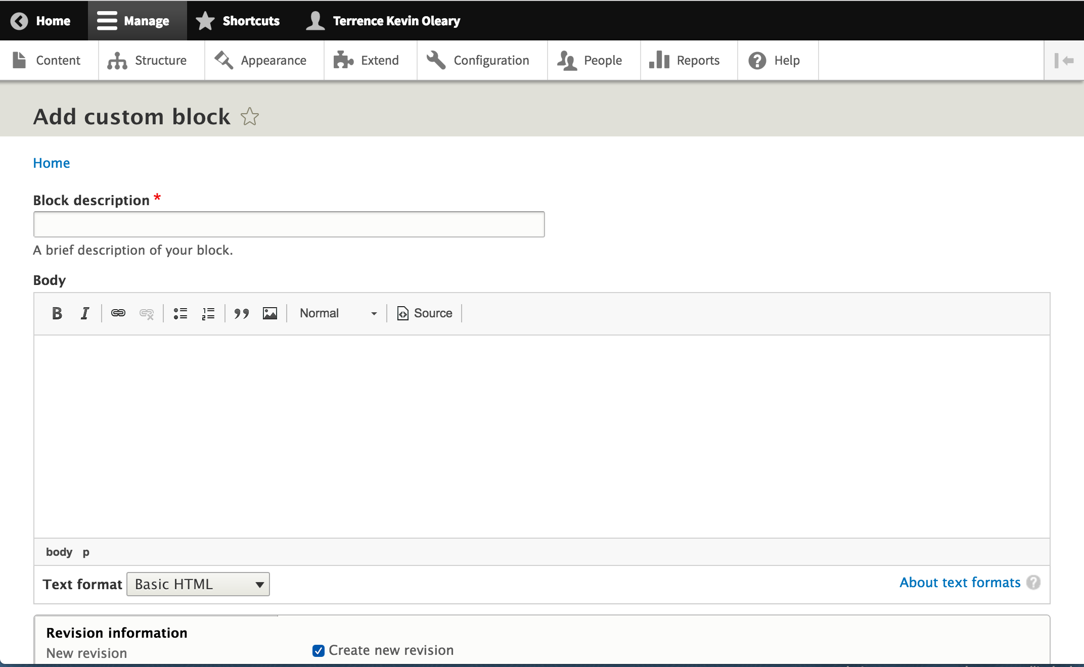Collapse the toolbar orientation arrow icon
The height and width of the screenshot is (667, 1084).
(1064, 61)
